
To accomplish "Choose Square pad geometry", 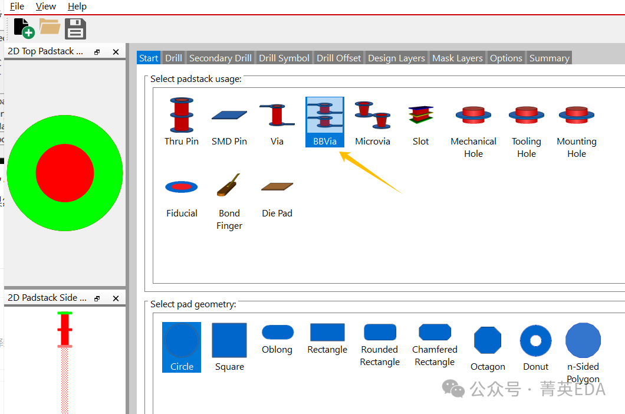I will (229, 347).
